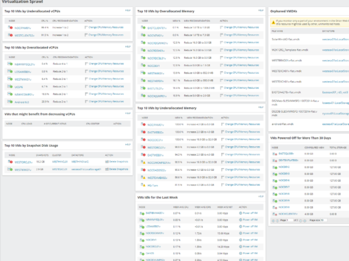Open HELP for Top 10 Underallocated Memory

tap(261, 107)
